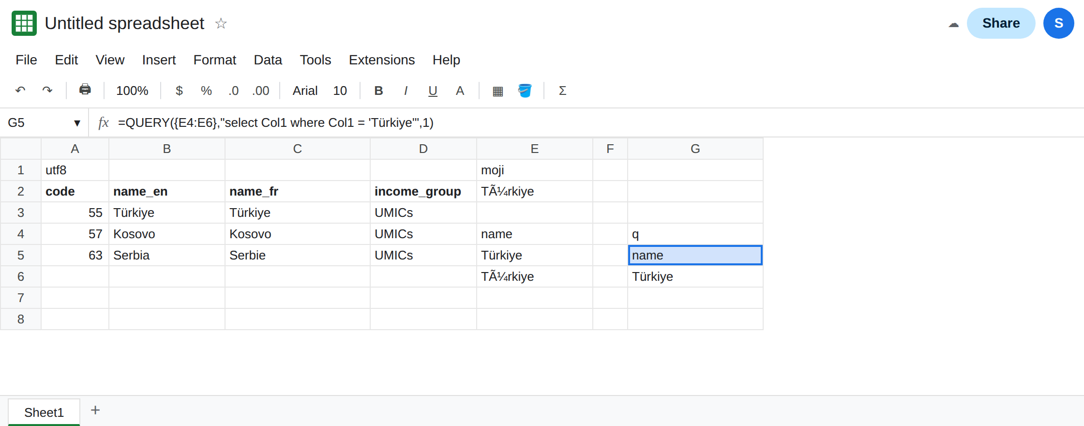
Task: Switch to the Sheet1 tab
Action: pyautogui.click(x=44, y=412)
